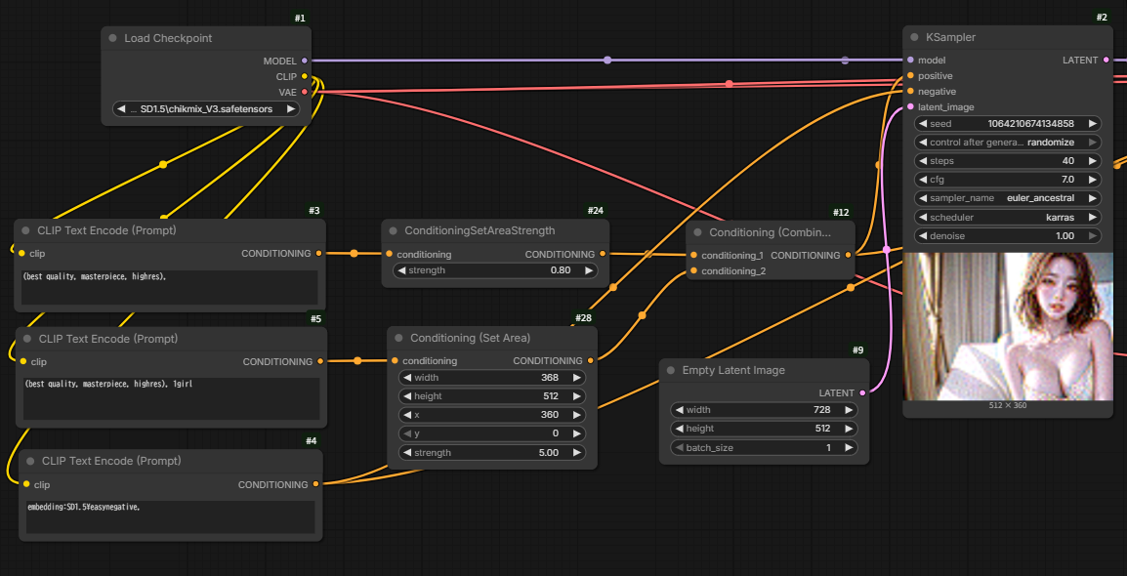This screenshot has height=576, width=1127.
Task: Click the conditioning_2 input port on Conditioning Combine
Action: click(693, 271)
